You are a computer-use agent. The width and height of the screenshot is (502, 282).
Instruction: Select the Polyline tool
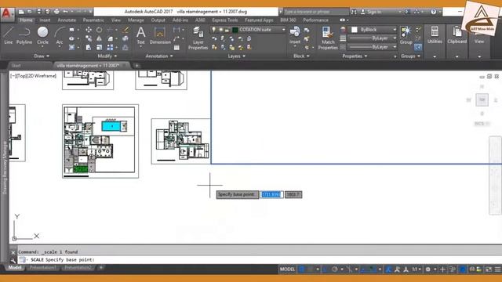point(24,35)
